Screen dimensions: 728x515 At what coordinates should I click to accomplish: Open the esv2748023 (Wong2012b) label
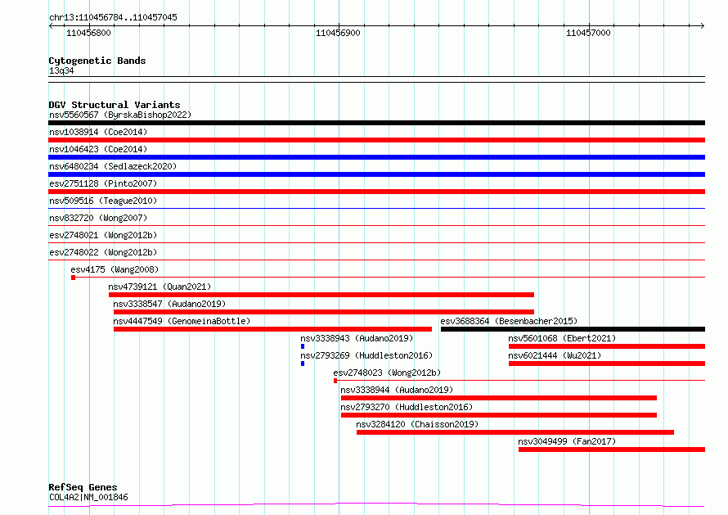coord(387,373)
